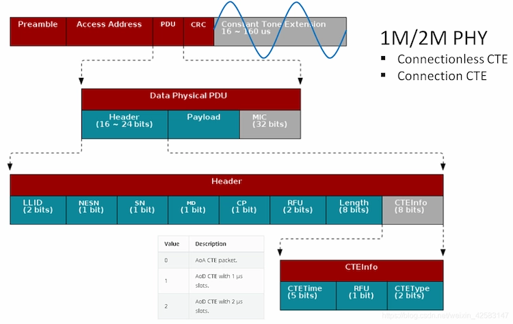Click the Constant Tone Extension 16 ~ 160 us block
This screenshot has height=324, width=513.
[x=280, y=31]
